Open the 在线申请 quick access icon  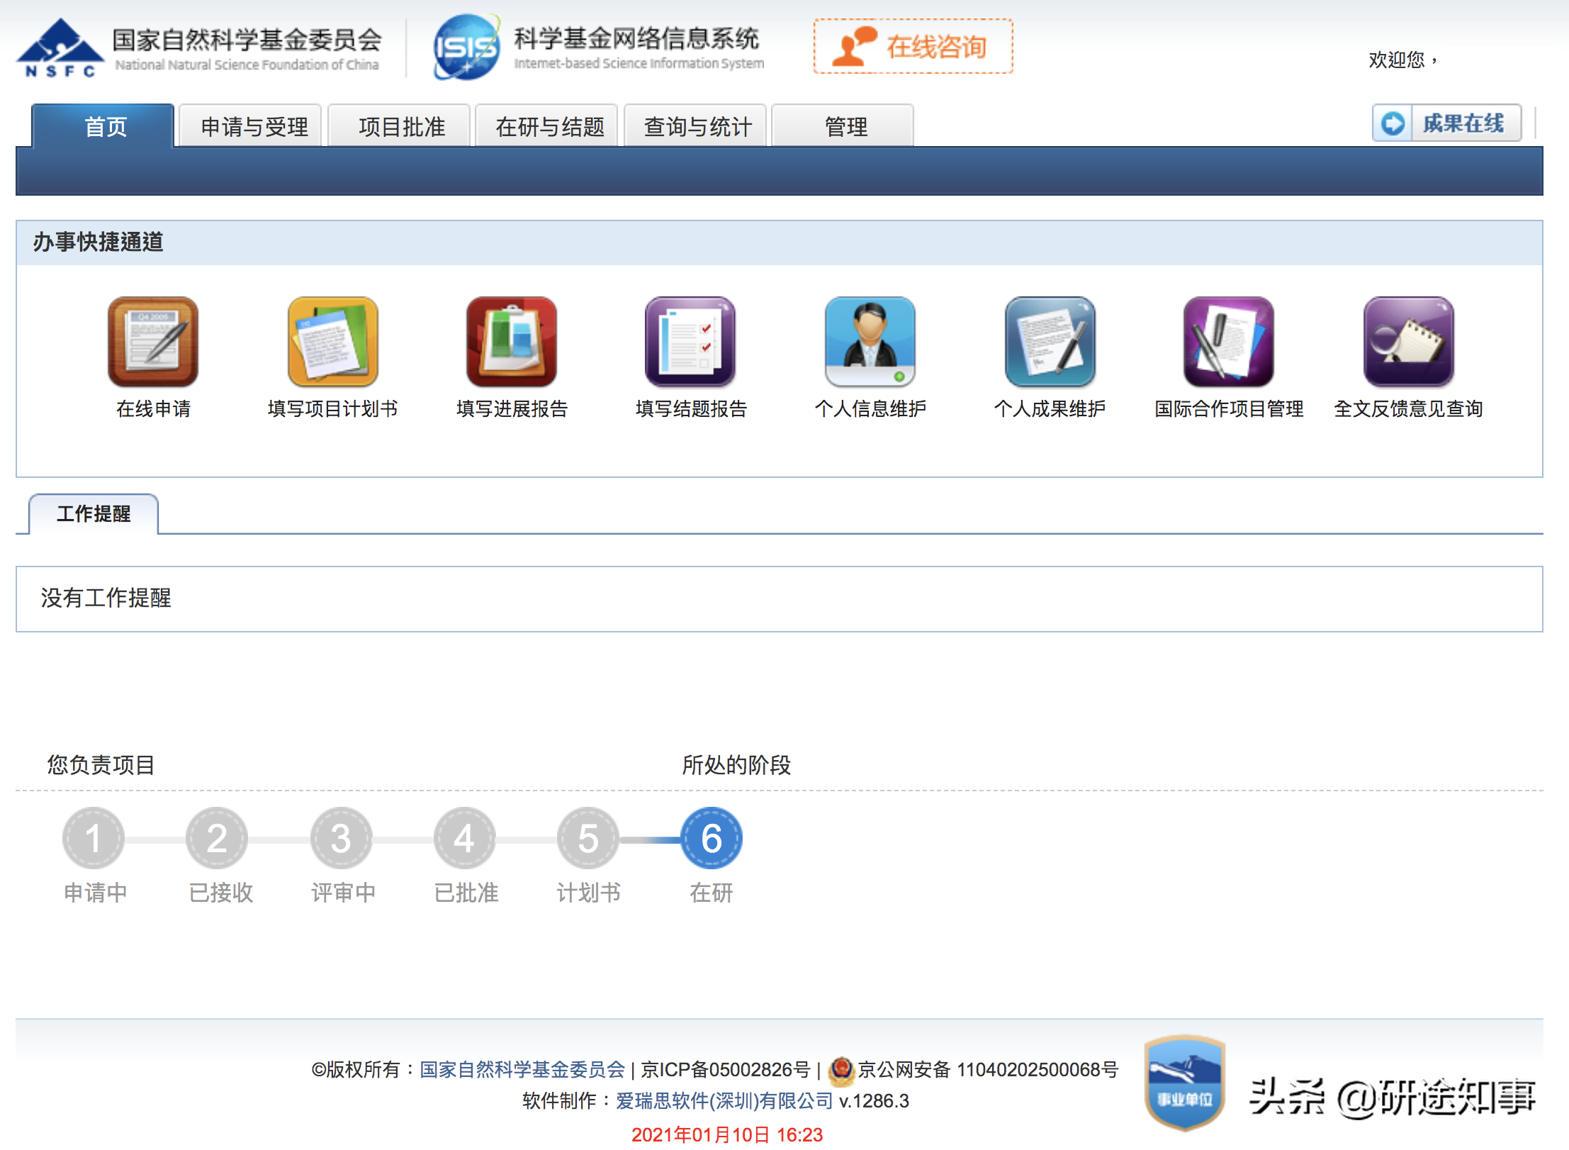152,343
